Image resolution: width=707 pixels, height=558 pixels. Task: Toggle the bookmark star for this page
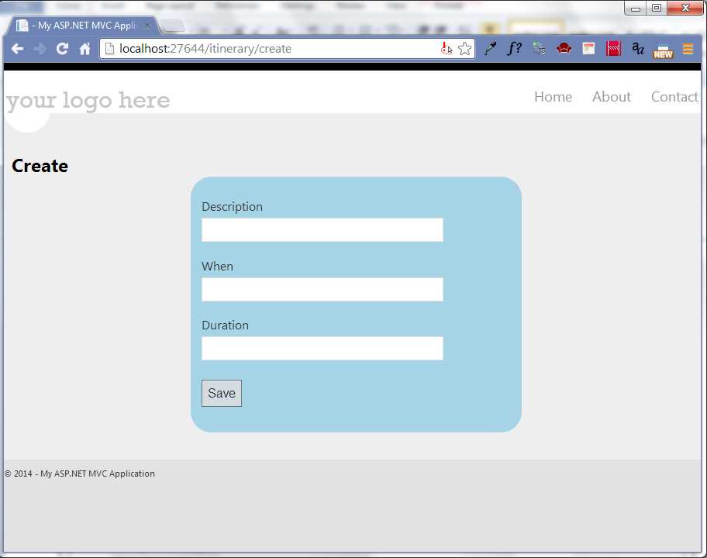[x=464, y=48]
